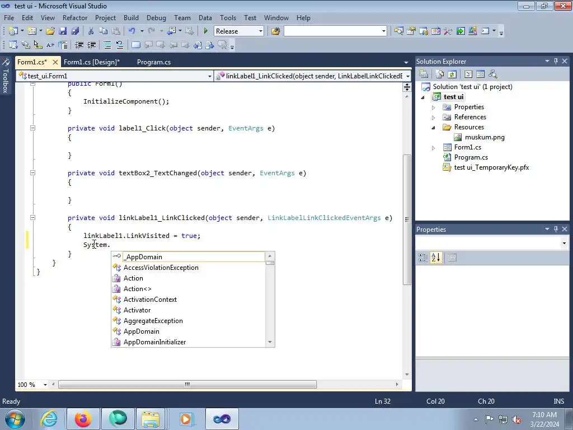573x430 pixels.
Task: Expand the References node
Action: pyautogui.click(x=434, y=118)
